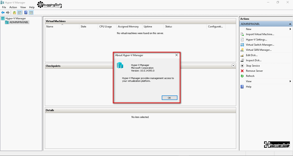Click the red Remove Server X icon
The width and height of the screenshot is (293, 156).
tap(242, 71)
